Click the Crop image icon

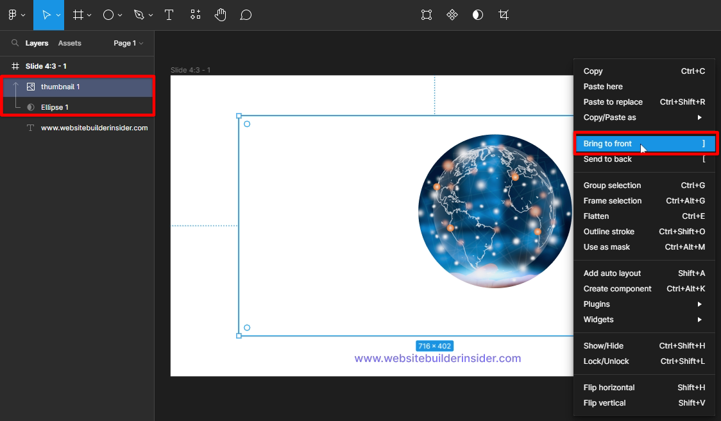tap(504, 15)
